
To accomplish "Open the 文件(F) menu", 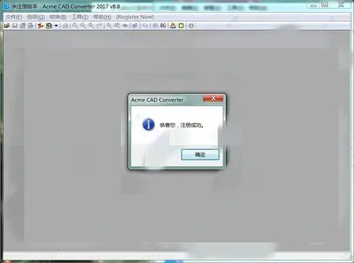I will tap(14, 17).
